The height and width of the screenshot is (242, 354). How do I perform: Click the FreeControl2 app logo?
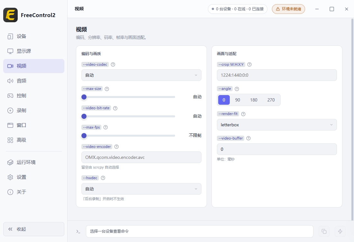[10, 15]
